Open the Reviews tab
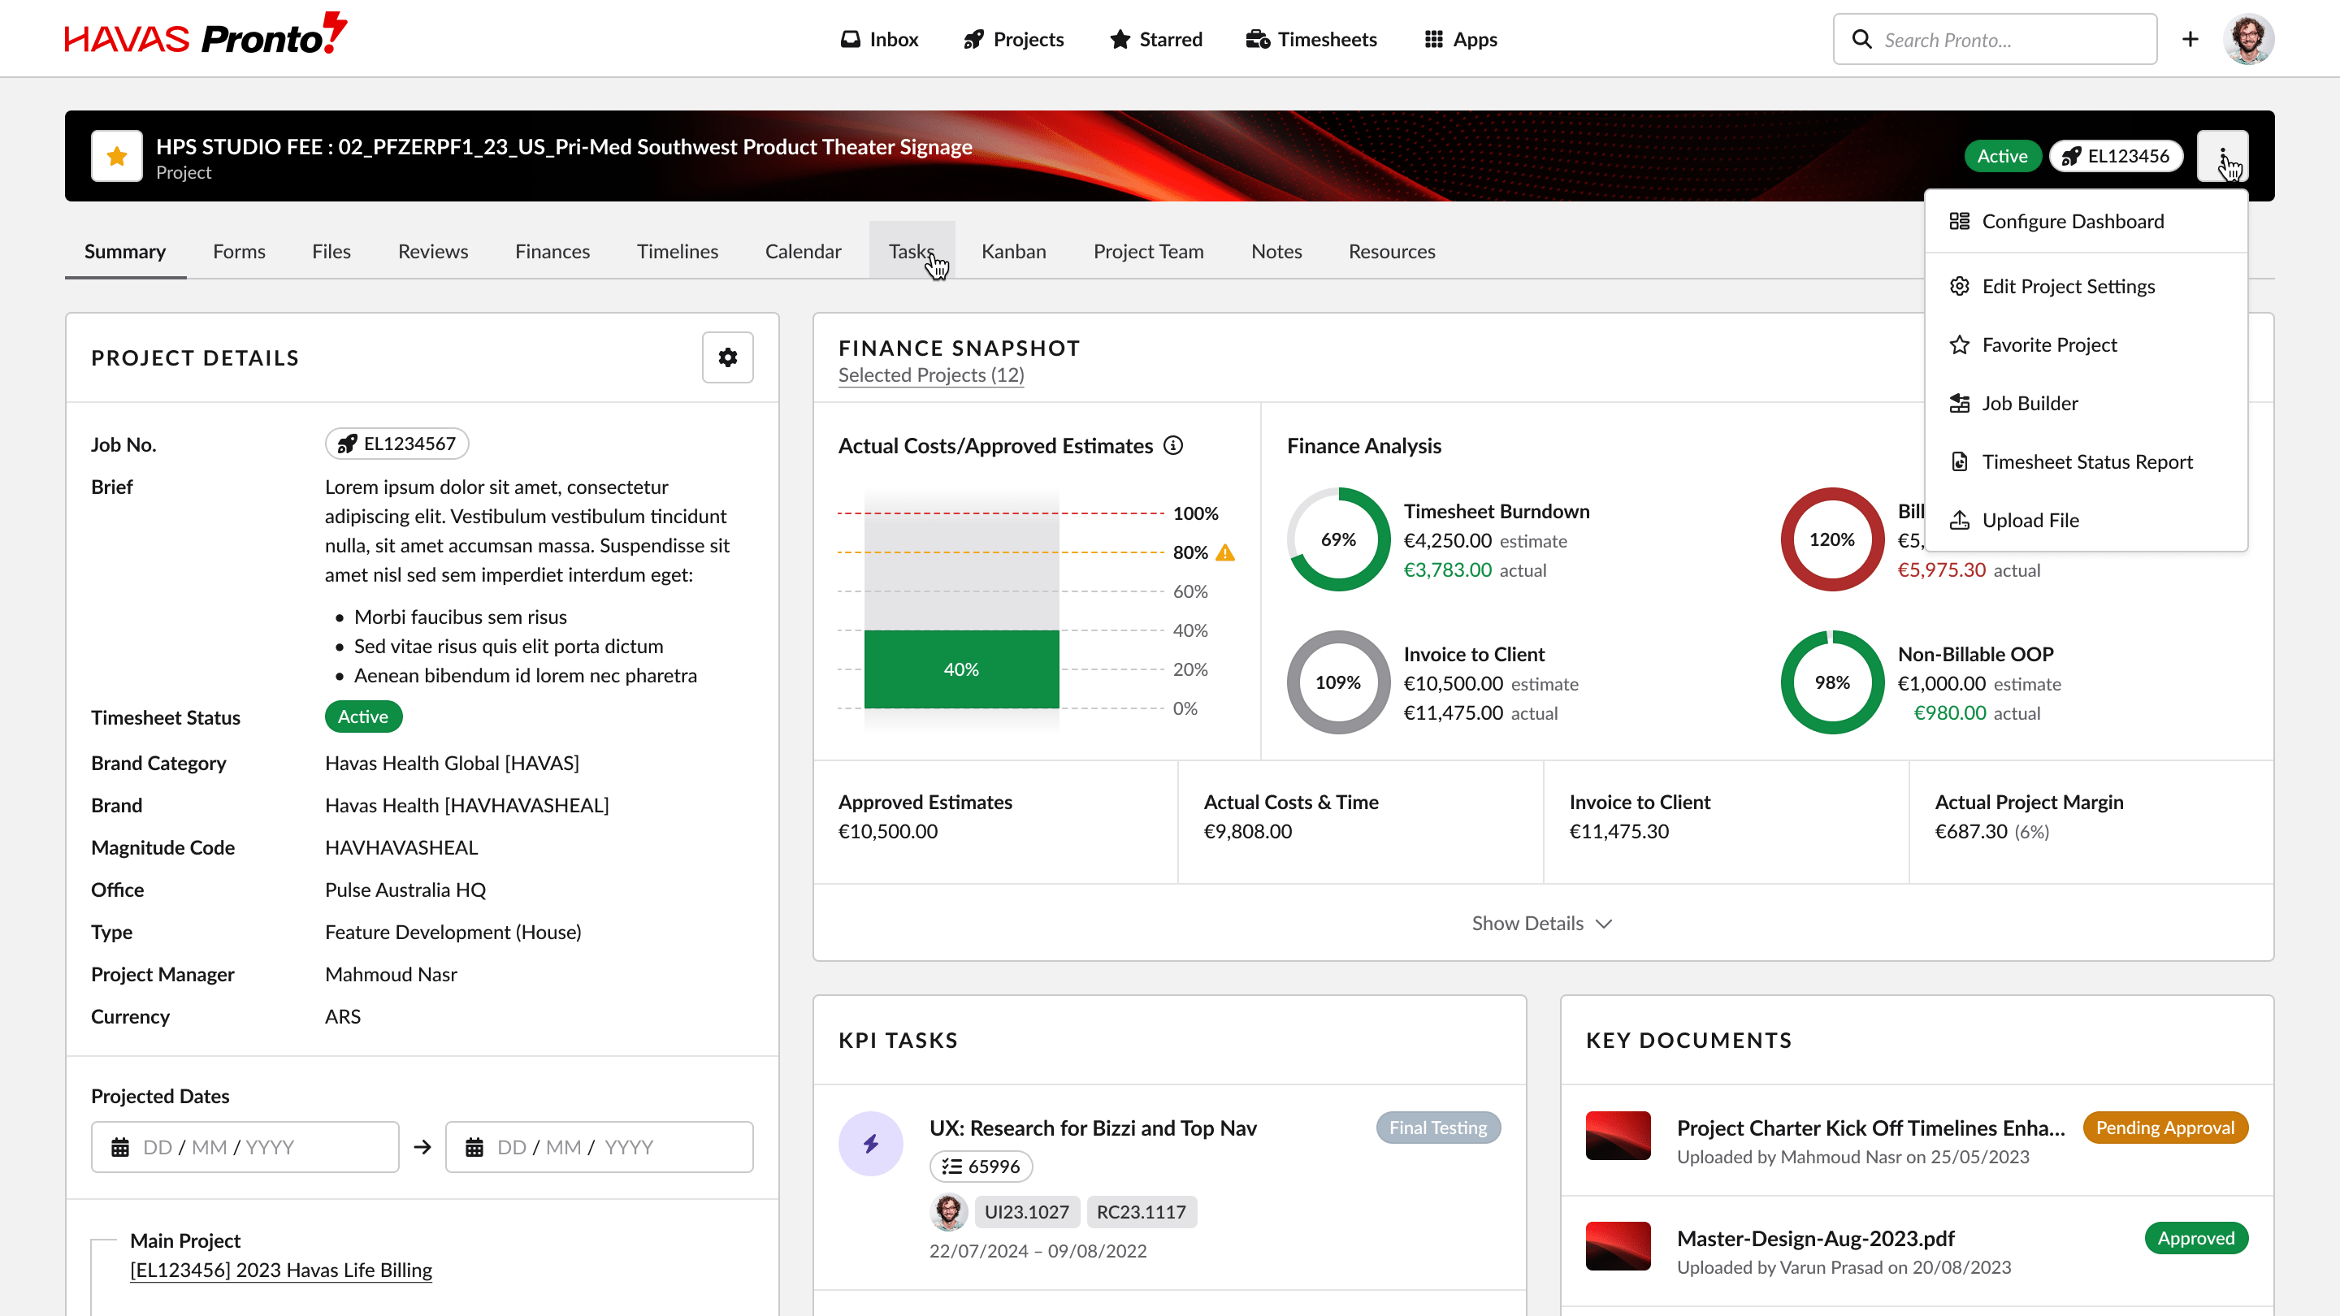Screen dimensions: 2340x1316 pyautogui.click(x=433, y=251)
